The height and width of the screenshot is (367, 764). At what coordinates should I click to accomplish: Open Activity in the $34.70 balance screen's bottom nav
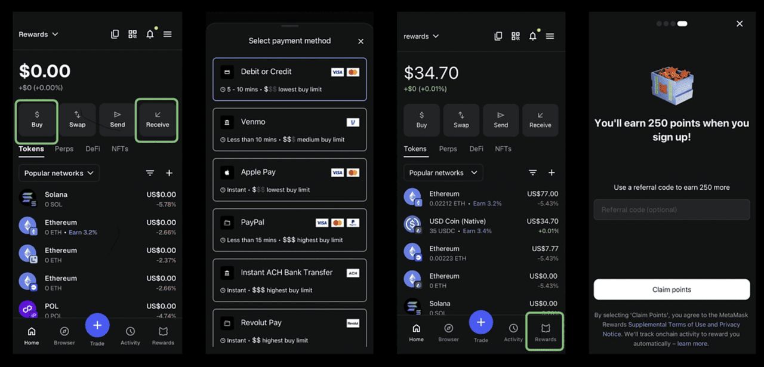tap(513, 332)
